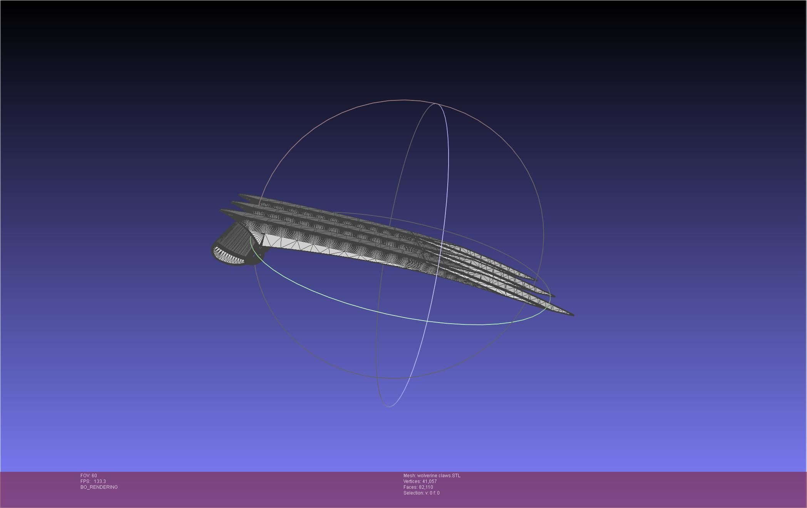The height and width of the screenshot is (508, 807).
Task: Click the Selection: v: 0 f: 0 text
Action: pyautogui.click(x=421, y=493)
